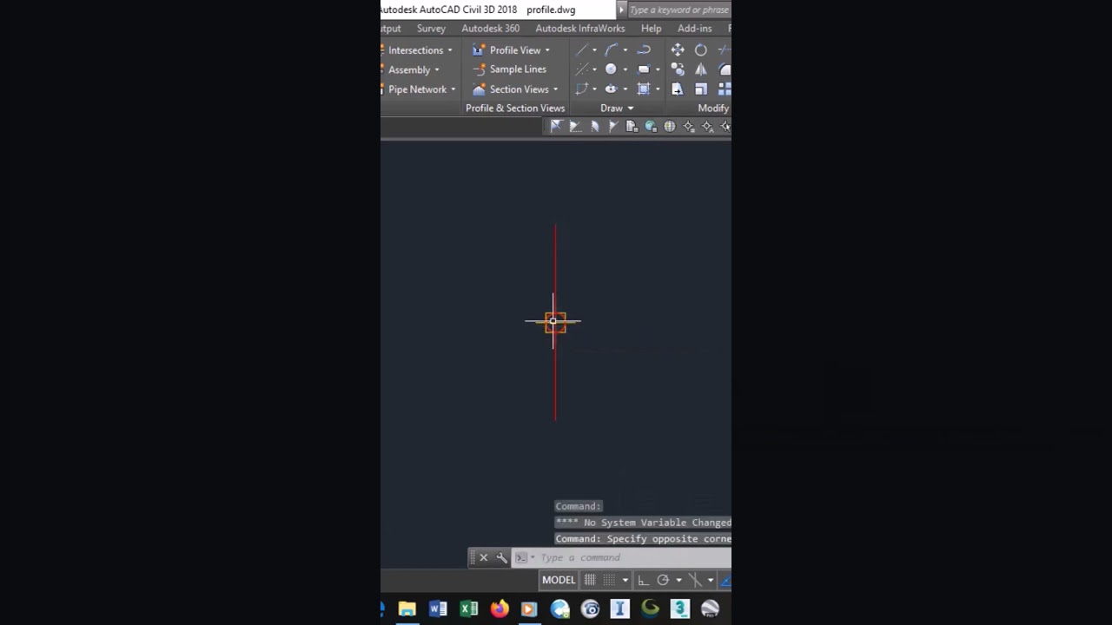Screen dimensions: 1112x625
Task: Click the Sample Lines button label
Action: [518, 69]
